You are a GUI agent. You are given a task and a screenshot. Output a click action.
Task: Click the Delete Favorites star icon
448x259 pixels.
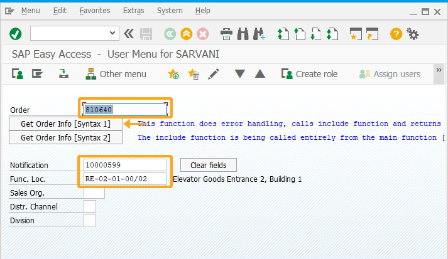pyautogui.click(x=194, y=74)
